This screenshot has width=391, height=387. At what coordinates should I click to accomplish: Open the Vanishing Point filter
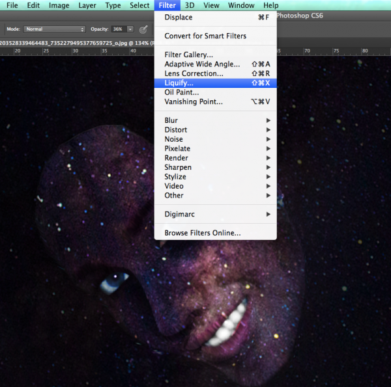tap(194, 102)
